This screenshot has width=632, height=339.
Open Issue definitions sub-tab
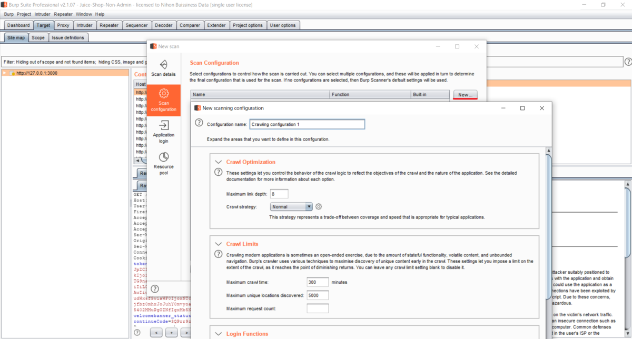pos(68,38)
